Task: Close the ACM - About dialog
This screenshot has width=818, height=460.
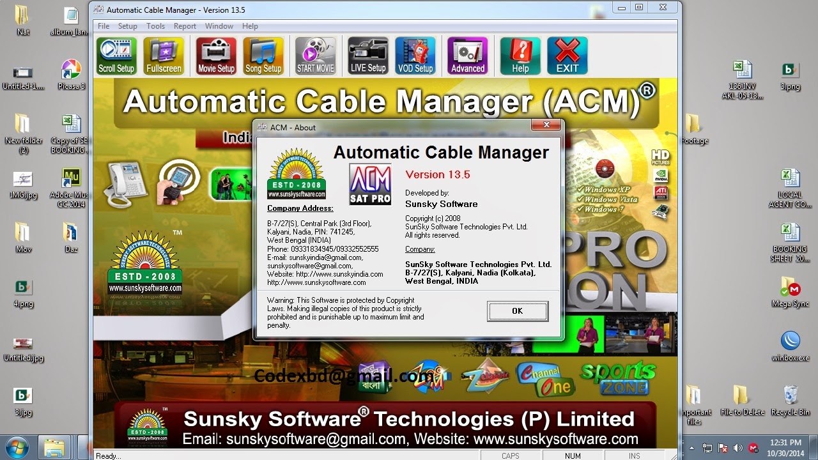Action: pos(547,126)
